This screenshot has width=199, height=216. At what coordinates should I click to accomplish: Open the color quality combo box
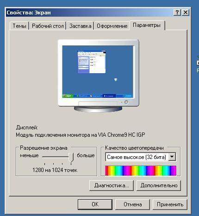coord(141,157)
